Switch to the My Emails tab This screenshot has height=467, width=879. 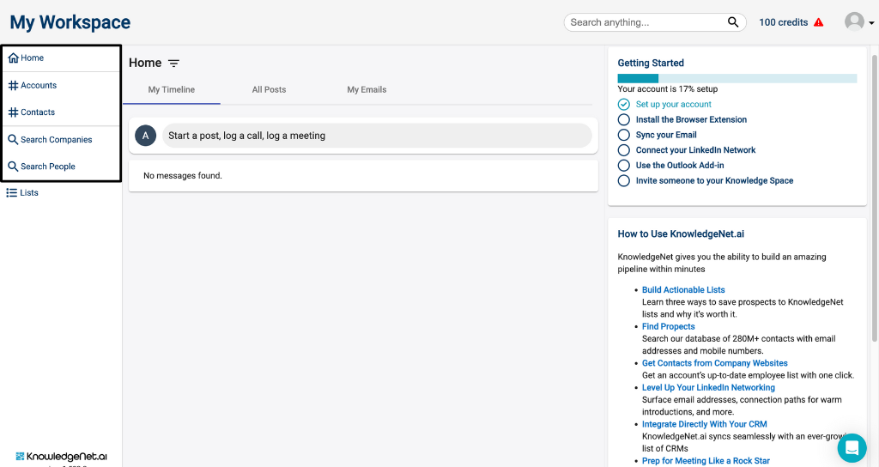coord(367,89)
